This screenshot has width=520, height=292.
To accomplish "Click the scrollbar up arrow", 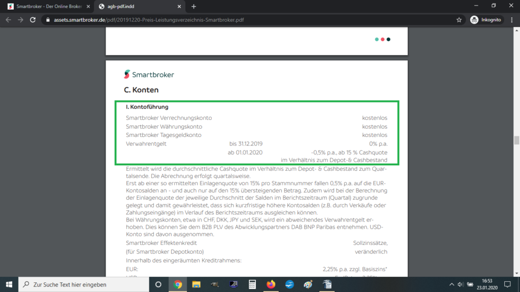I will point(516,30).
